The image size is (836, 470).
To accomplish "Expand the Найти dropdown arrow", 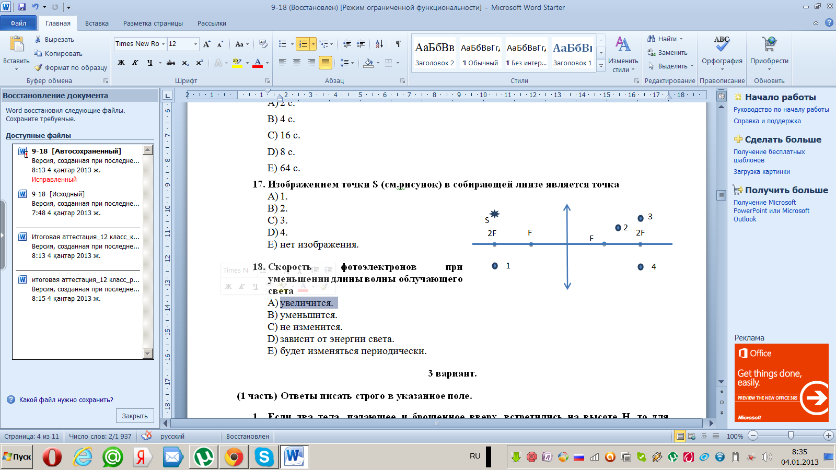I will pyautogui.click(x=681, y=39).
